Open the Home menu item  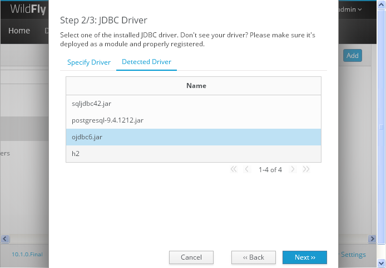19,31
